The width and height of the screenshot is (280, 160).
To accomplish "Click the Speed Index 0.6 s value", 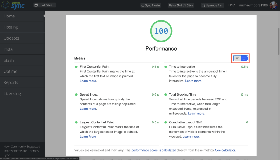I will (x=155, y=94).
